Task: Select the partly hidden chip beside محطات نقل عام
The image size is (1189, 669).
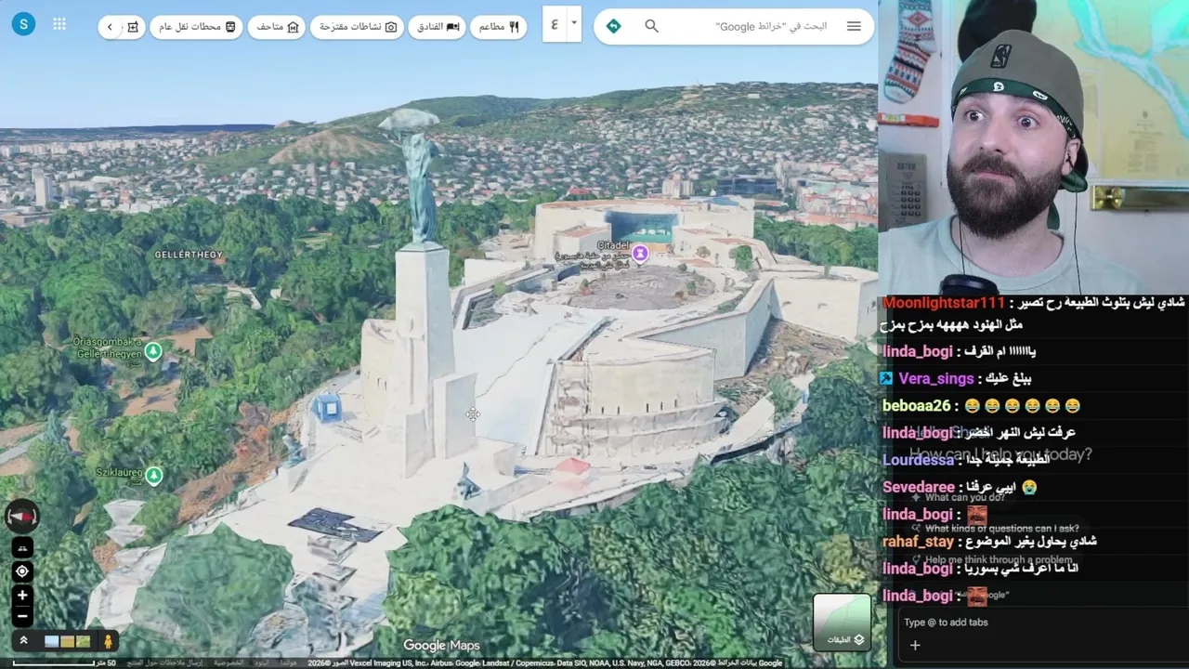Action: click(x=133, y=27)
